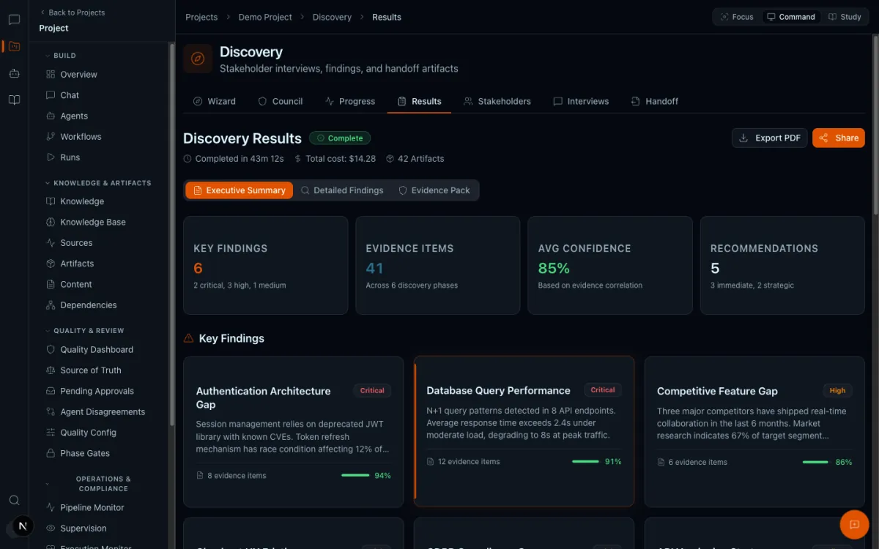Switch to Command mode
879x549 pixels.
790,17
